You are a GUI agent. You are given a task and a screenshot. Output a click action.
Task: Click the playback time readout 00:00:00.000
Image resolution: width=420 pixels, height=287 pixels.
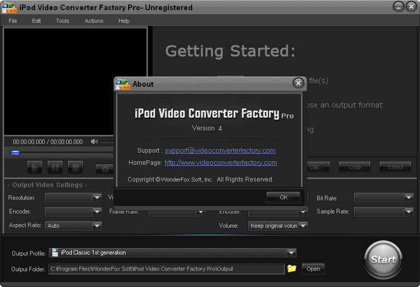pos(48,141)
